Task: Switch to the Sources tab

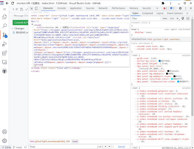Action: pyautogui.click(x=90, y=8)
